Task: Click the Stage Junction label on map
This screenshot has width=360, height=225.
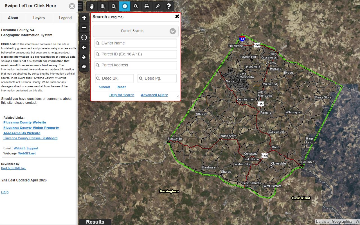Action: [x=311, y=140]
